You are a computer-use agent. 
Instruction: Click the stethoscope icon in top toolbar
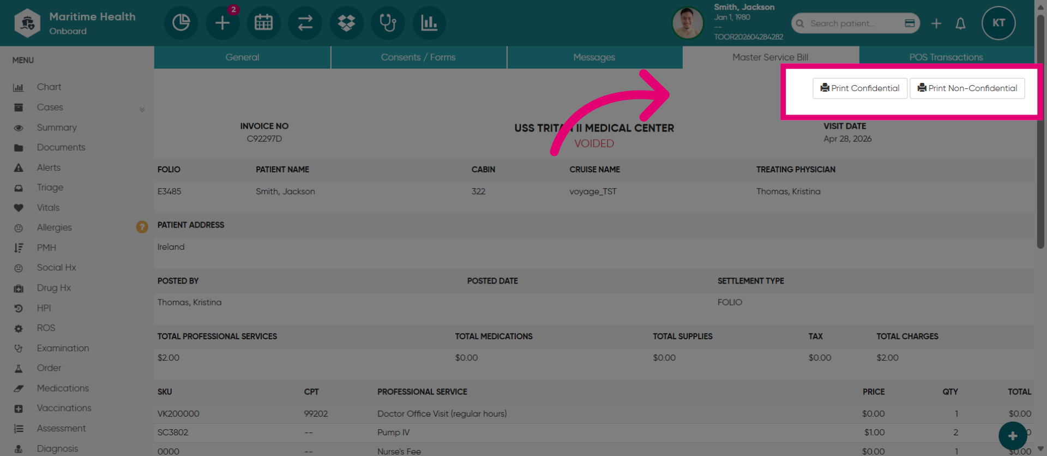(388, 23)
